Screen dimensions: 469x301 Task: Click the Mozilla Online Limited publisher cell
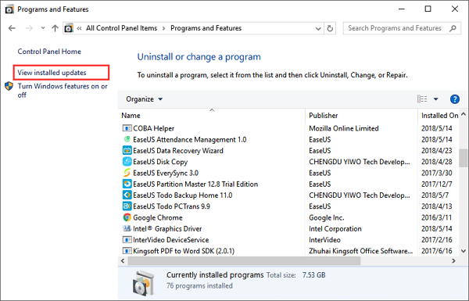[344, 128]
